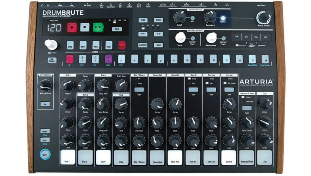Toggle the glowing Bypass button

click(223, 18)
